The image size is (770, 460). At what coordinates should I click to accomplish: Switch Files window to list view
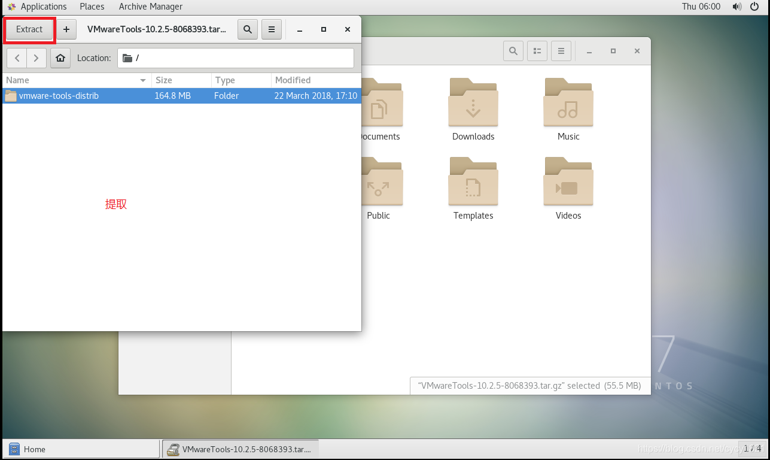click(537, 51)
